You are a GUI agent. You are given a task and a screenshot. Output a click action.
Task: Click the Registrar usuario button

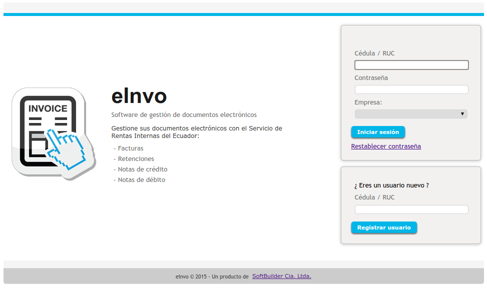[384, 227]
